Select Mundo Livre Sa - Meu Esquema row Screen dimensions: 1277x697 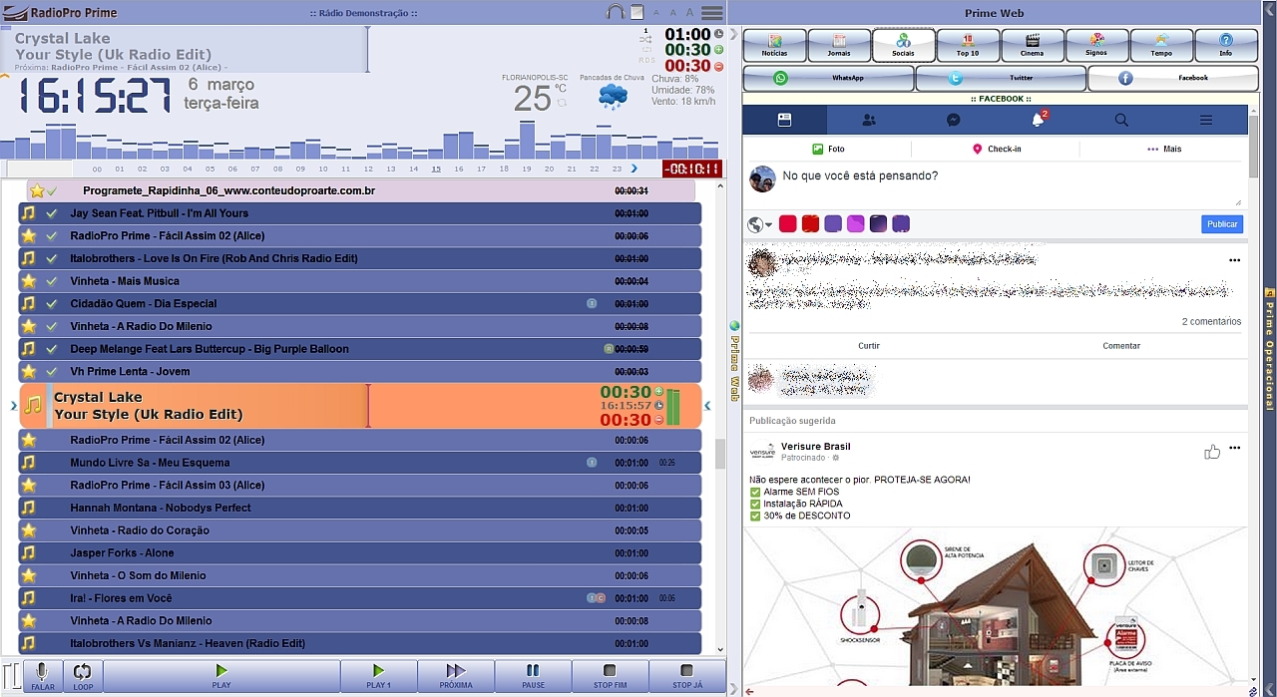click(x=360, y=463)
